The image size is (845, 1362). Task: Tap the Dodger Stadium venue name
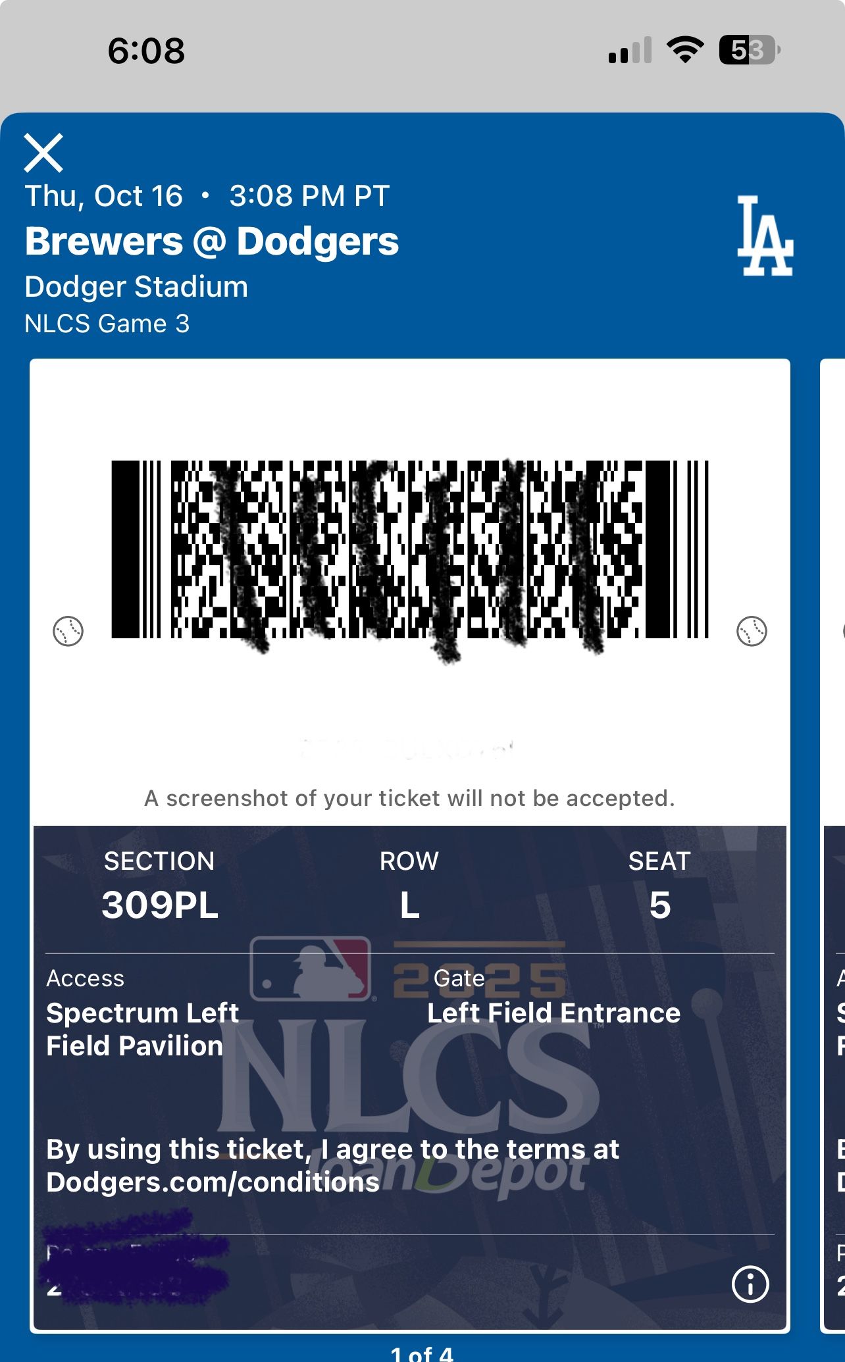pos(136,287)
